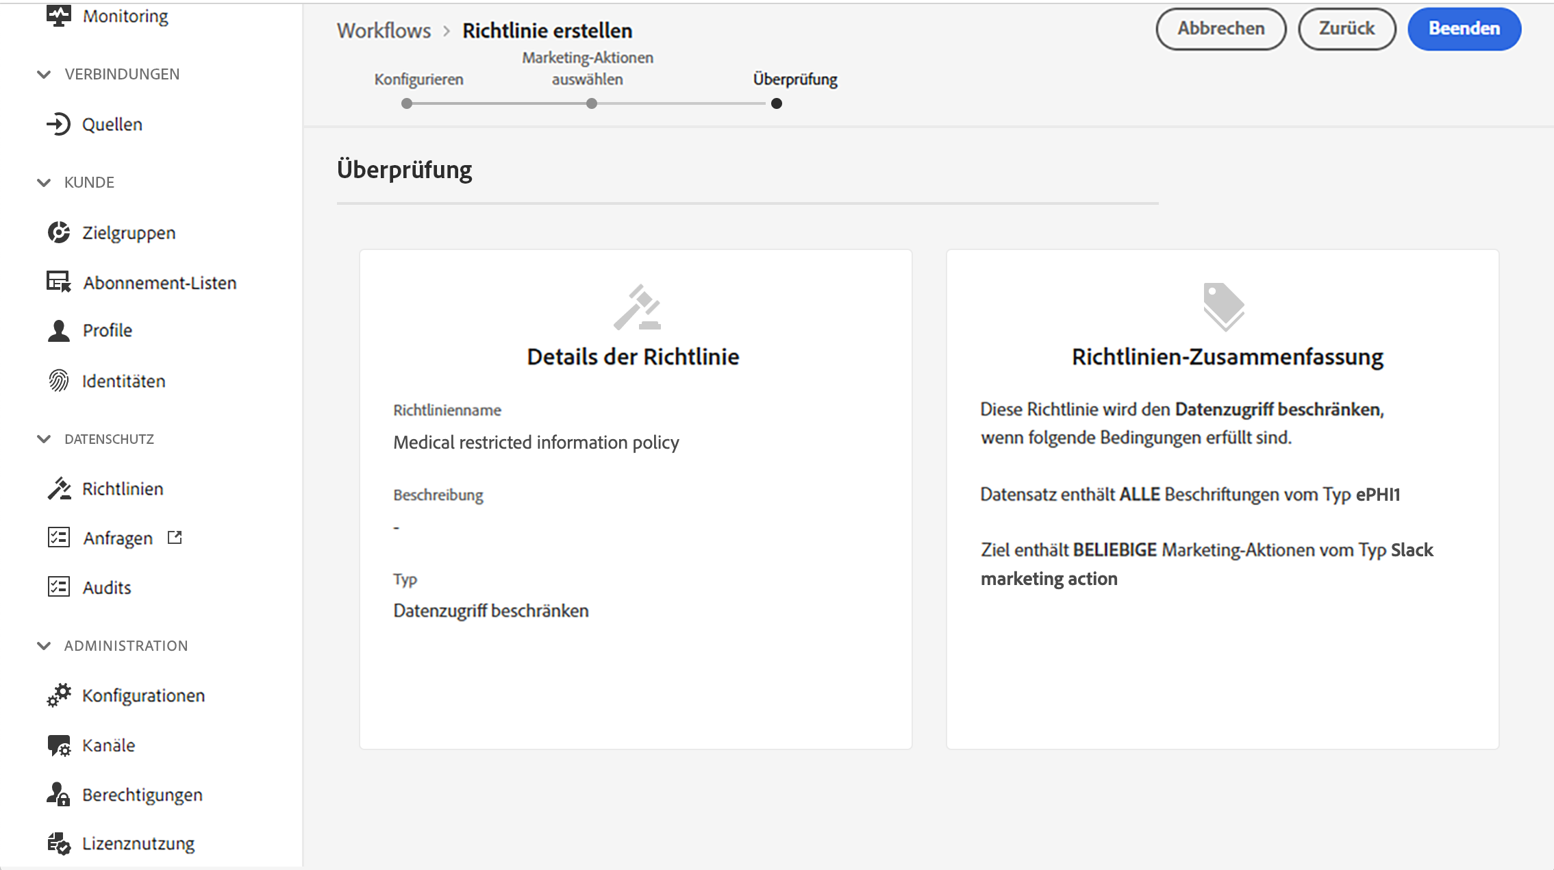This screenshot has height=870, width=1554.
Task: Jump to the Konfigurieren step marker
Action: [x=407, y=103]
